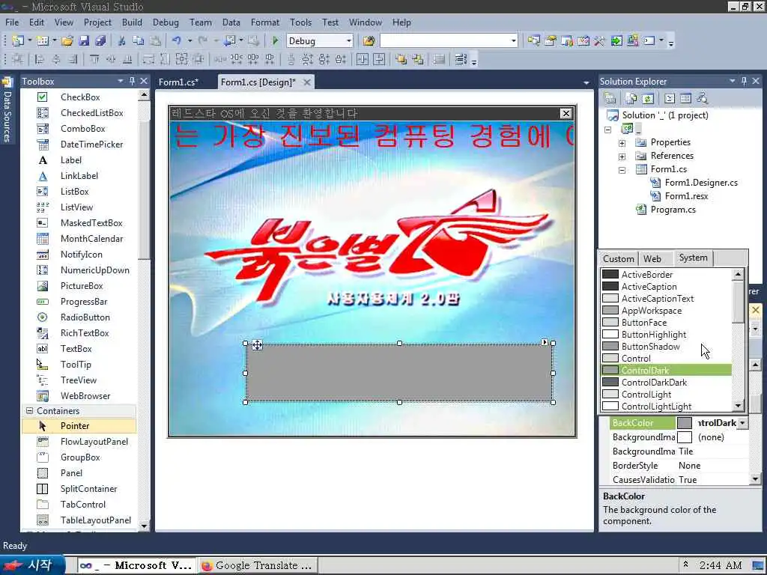
Task: Select the PictureBox toolbox item
Action: [78, 286]
